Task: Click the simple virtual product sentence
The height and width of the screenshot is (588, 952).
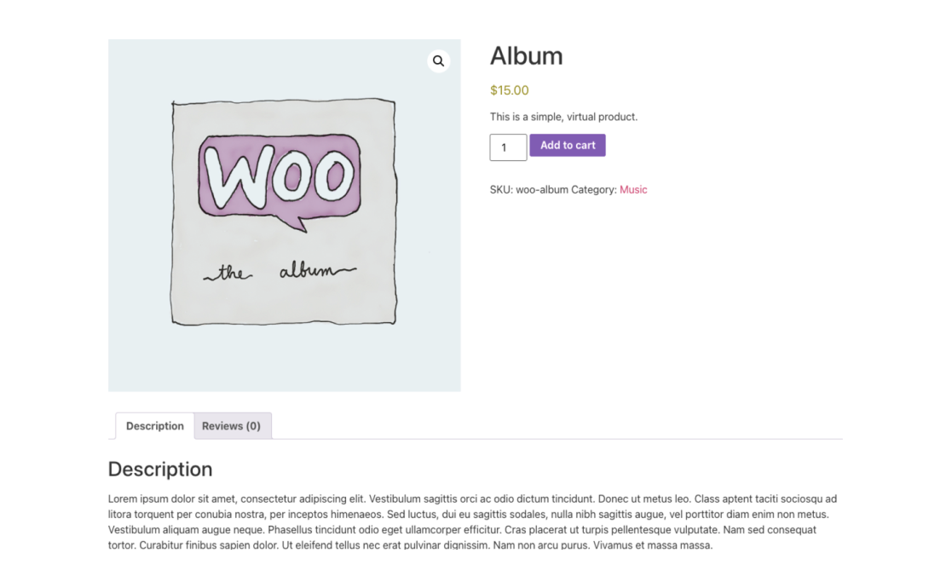Action: 563,117
